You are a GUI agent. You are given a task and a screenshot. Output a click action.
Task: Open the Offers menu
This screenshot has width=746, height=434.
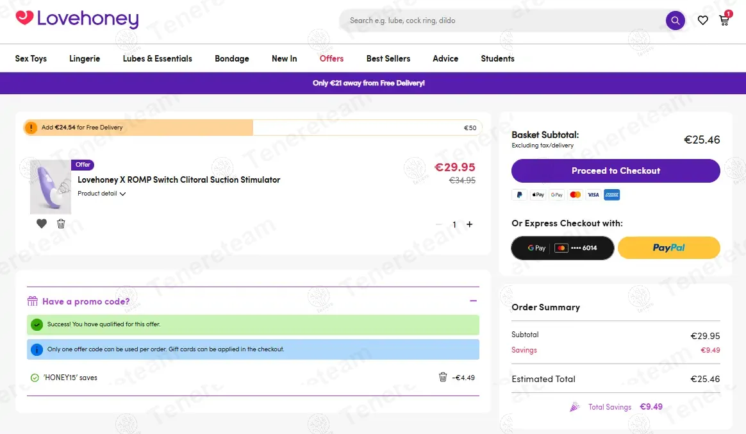[331, 58]
